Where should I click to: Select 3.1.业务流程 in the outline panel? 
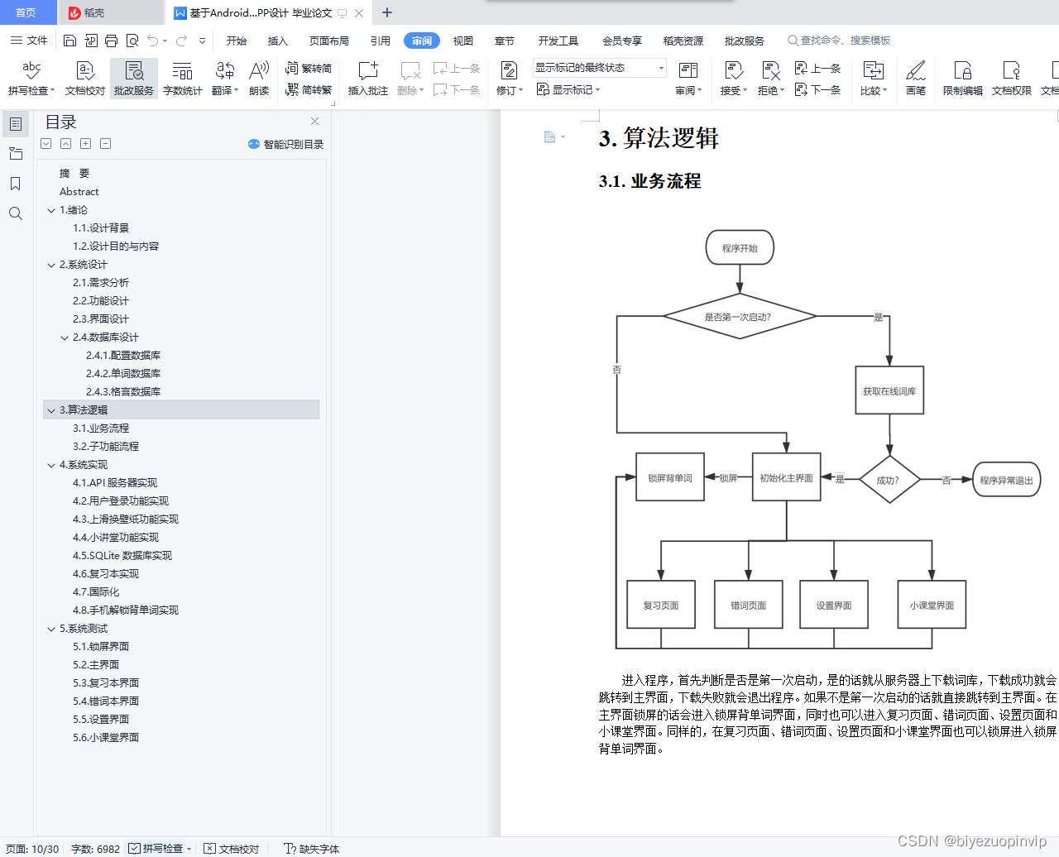pyautogui.click(x=102, y=428)
